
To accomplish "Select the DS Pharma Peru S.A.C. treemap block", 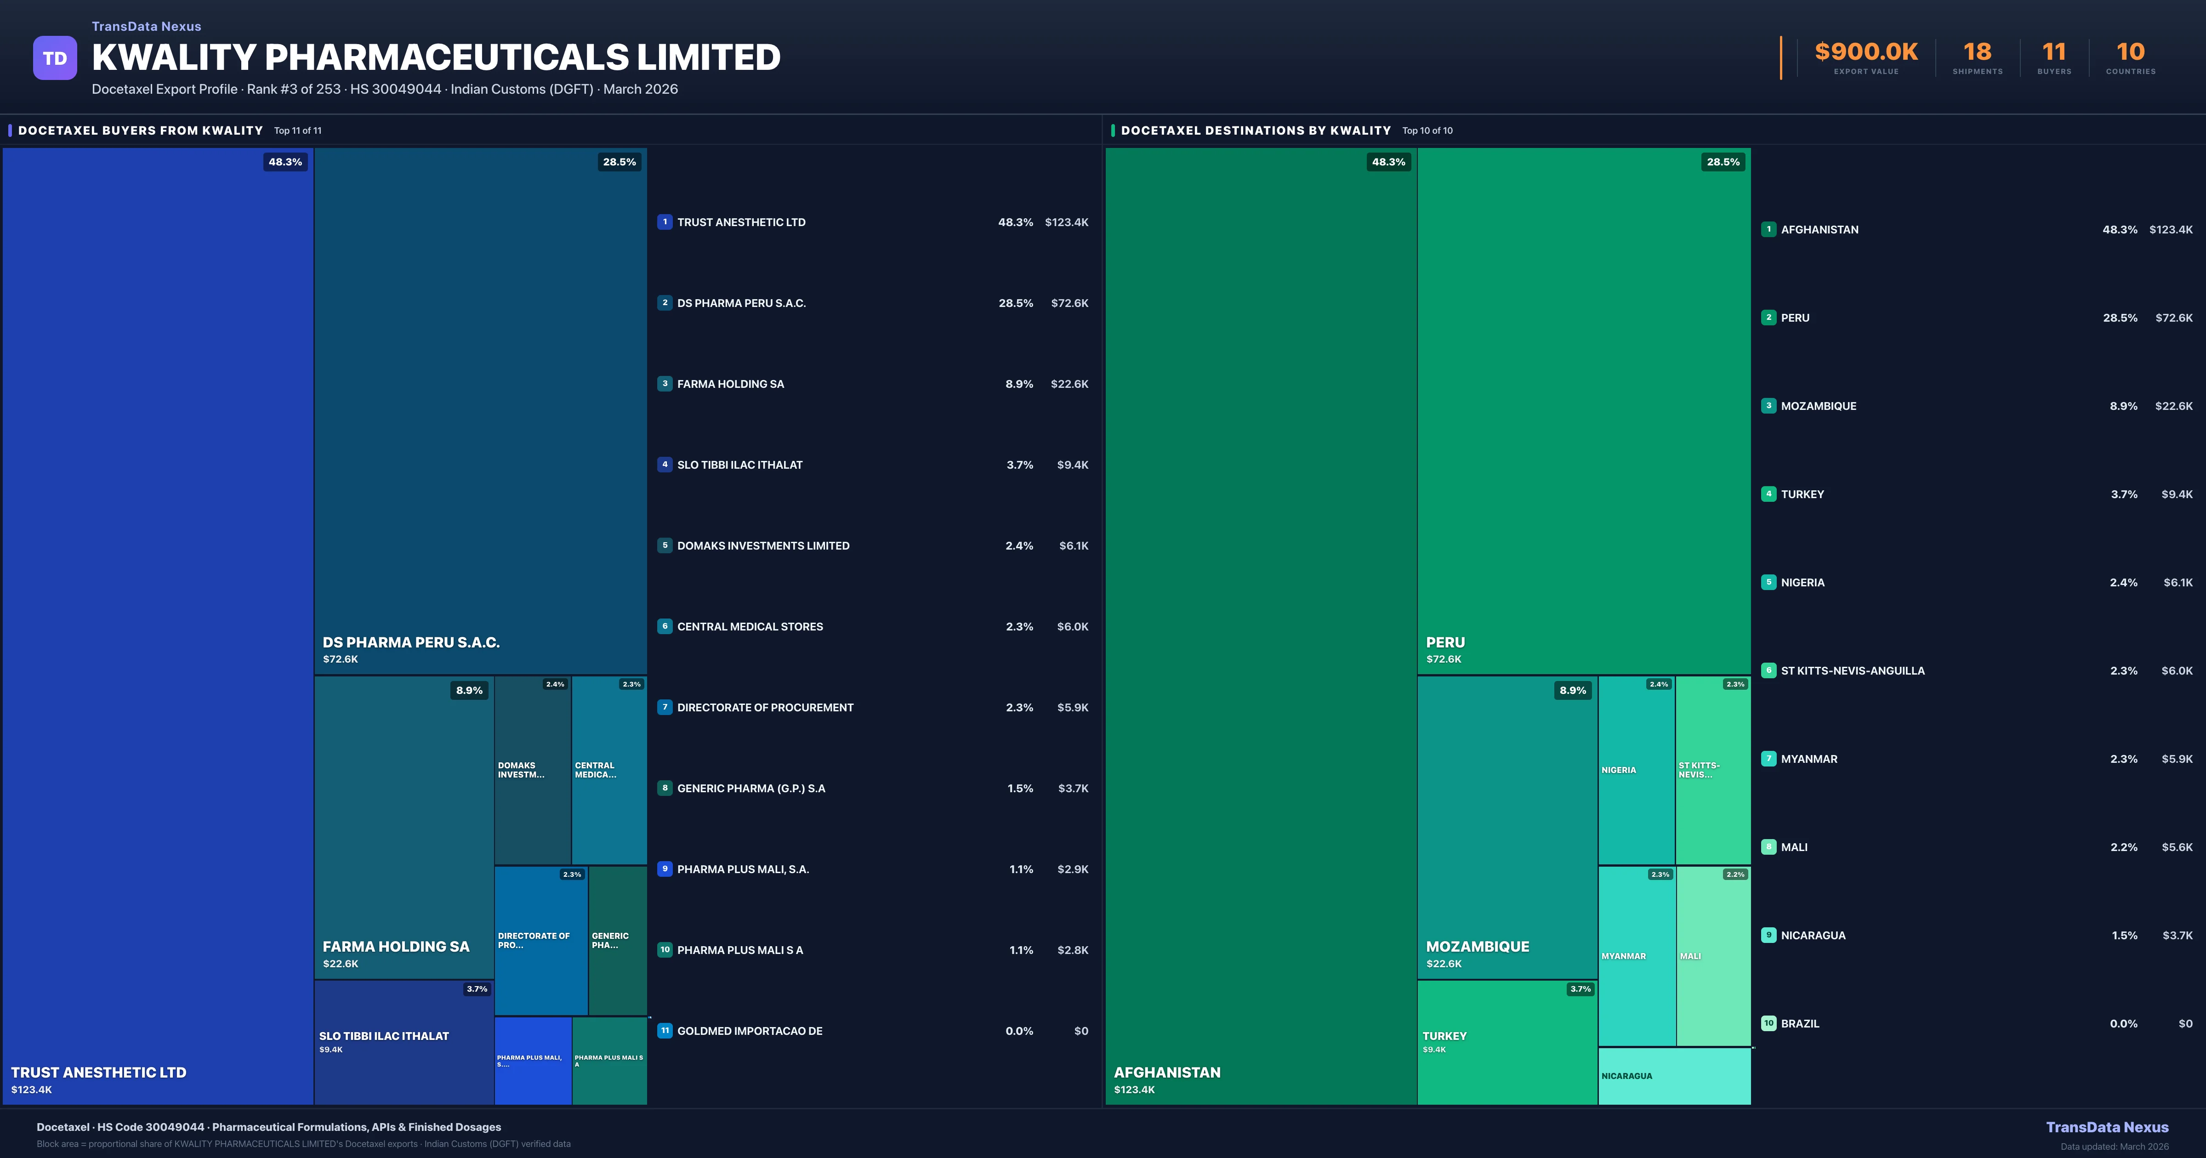I will 479,411.
